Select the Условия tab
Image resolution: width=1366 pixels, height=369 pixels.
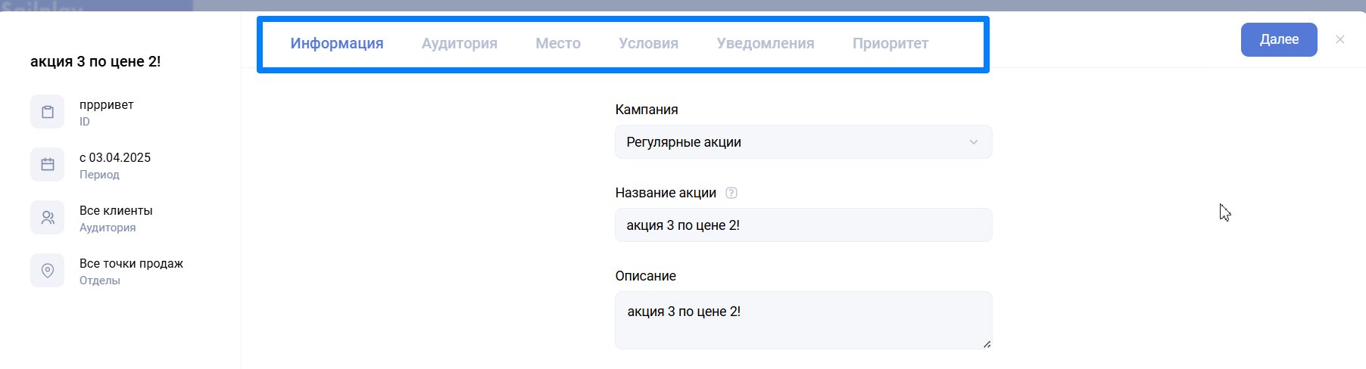(648, 44)
